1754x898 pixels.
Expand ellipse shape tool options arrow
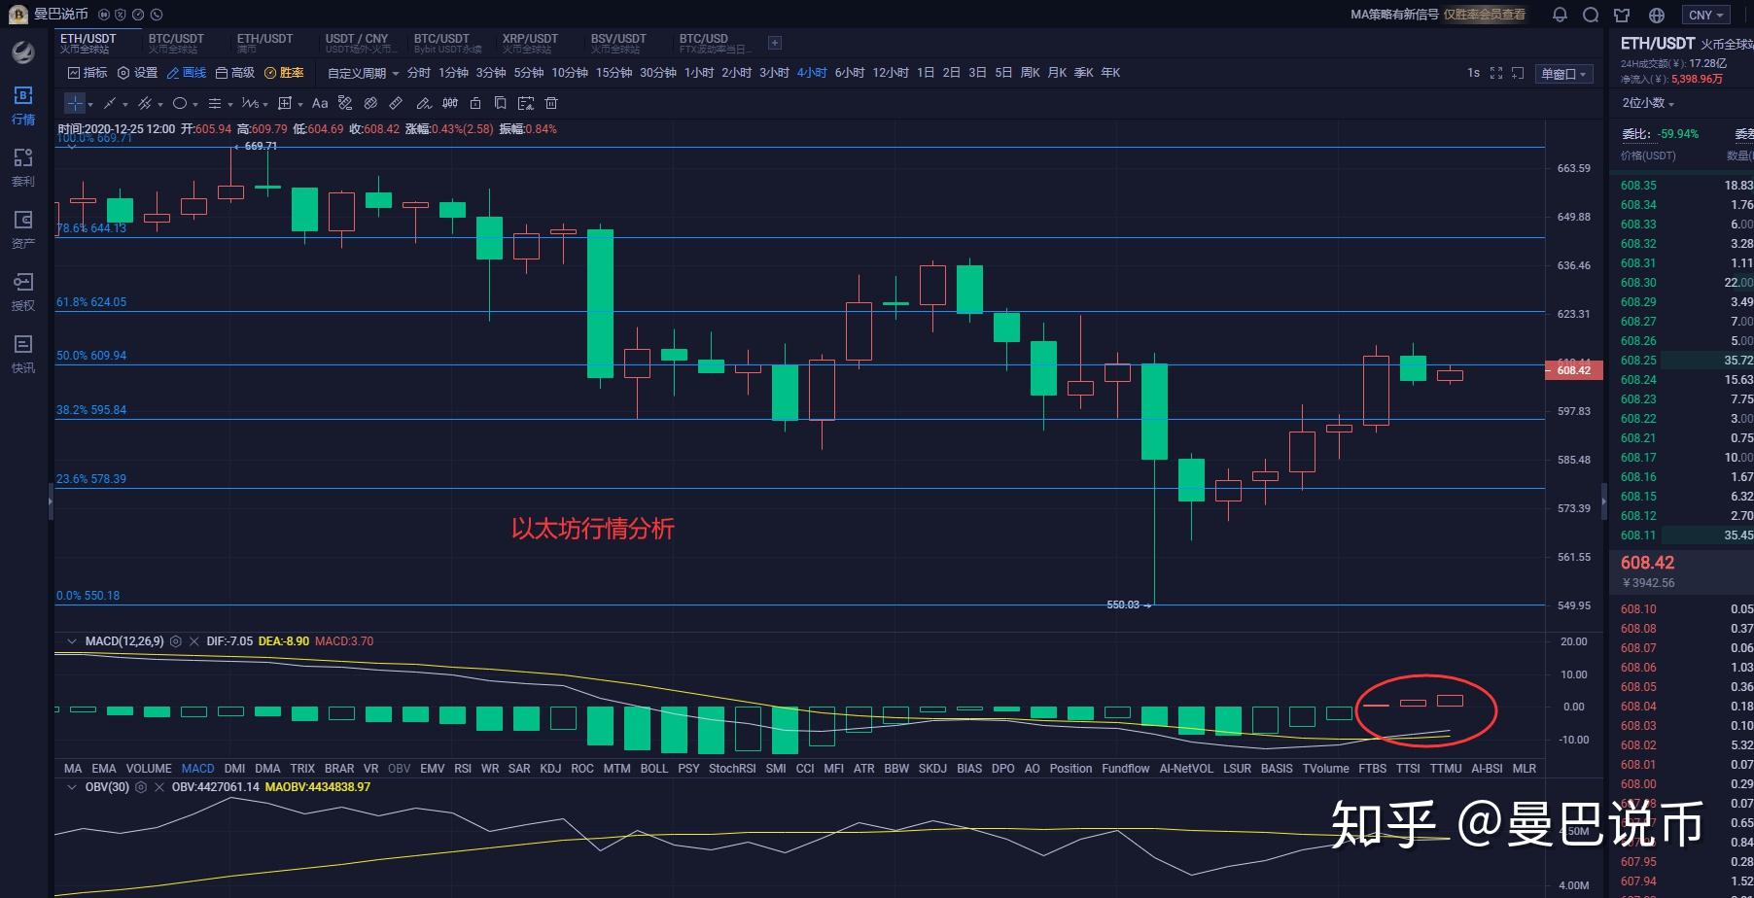(x=195, y=104)
